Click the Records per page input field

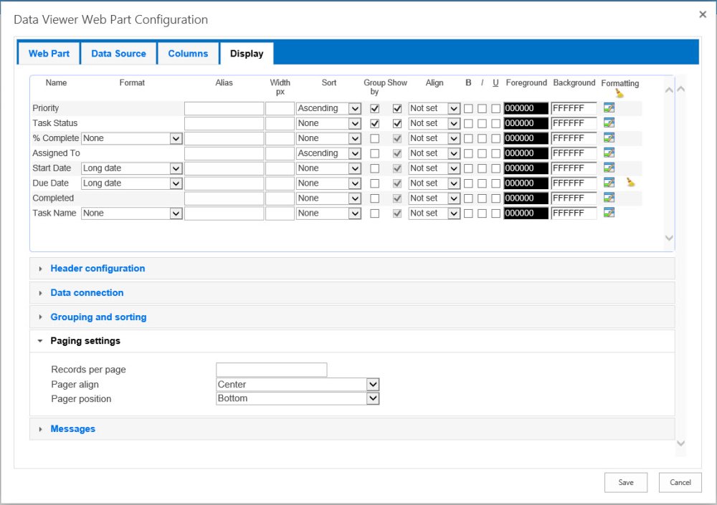tap(271, 370)
